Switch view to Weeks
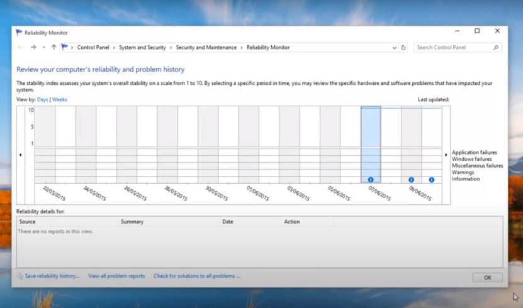Screen dimensions: 523x308 click(59, 99)
